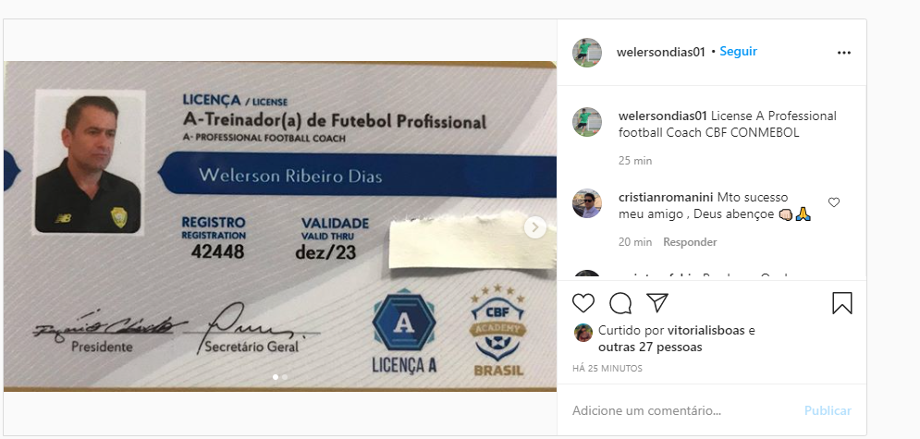Focus the Adicione um comentário field
Screen dimensions: 920x439
(x=681, y=411)
